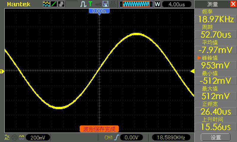This screenshot has height=142, width=237.
Task: Click the CH1 trigger source label
Action: pyautogui.click(x=108, y=138)
